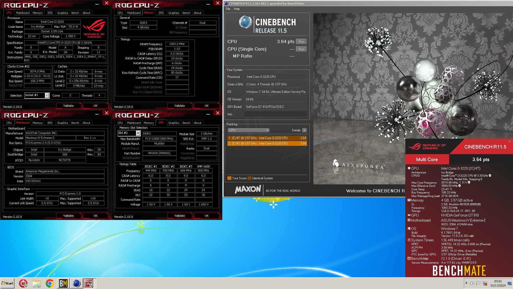Switch to Mainboard tab in top-left CPU-Z window
Screen dimensions: 513x289
click(23, 13)
